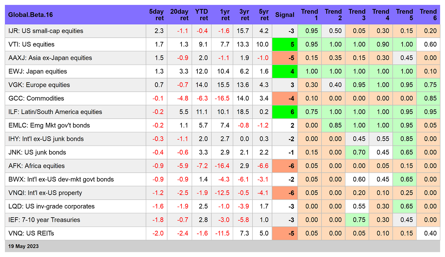Click the Trend 1 column header
Screen dimensions: 445x257
(x=310, y=15)
